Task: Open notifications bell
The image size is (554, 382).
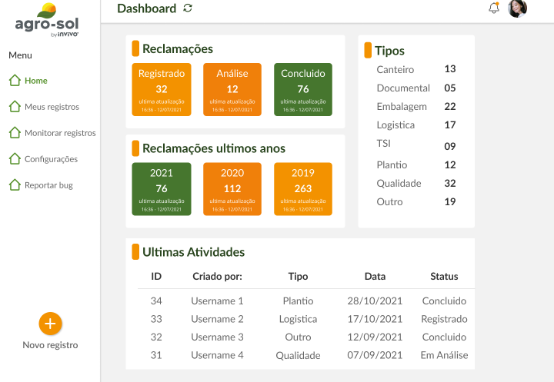Action: point(494,8)
